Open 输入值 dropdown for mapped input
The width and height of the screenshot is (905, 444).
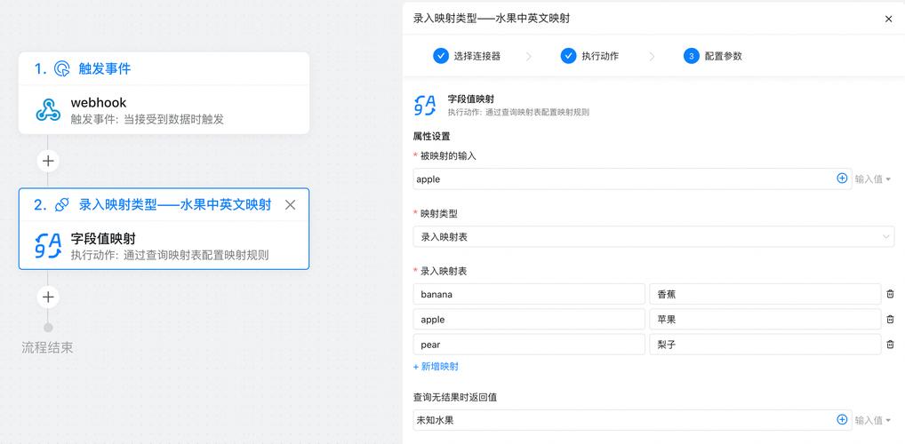(x=873, y=179)
